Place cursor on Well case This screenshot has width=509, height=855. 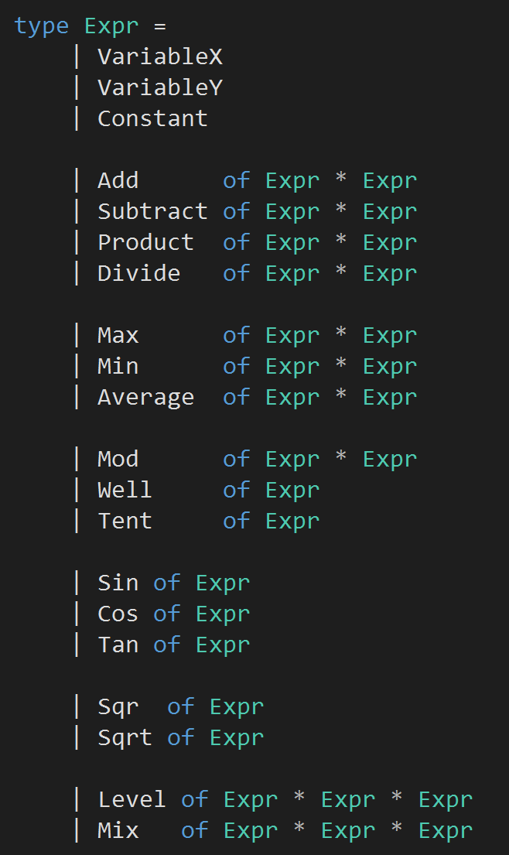tap(125, 490)
